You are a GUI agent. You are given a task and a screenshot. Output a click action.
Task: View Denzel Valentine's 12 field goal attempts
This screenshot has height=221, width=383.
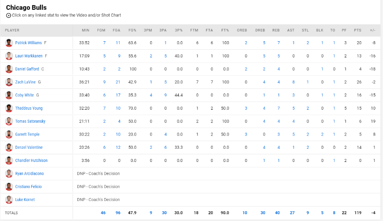[x=118, y=147]
